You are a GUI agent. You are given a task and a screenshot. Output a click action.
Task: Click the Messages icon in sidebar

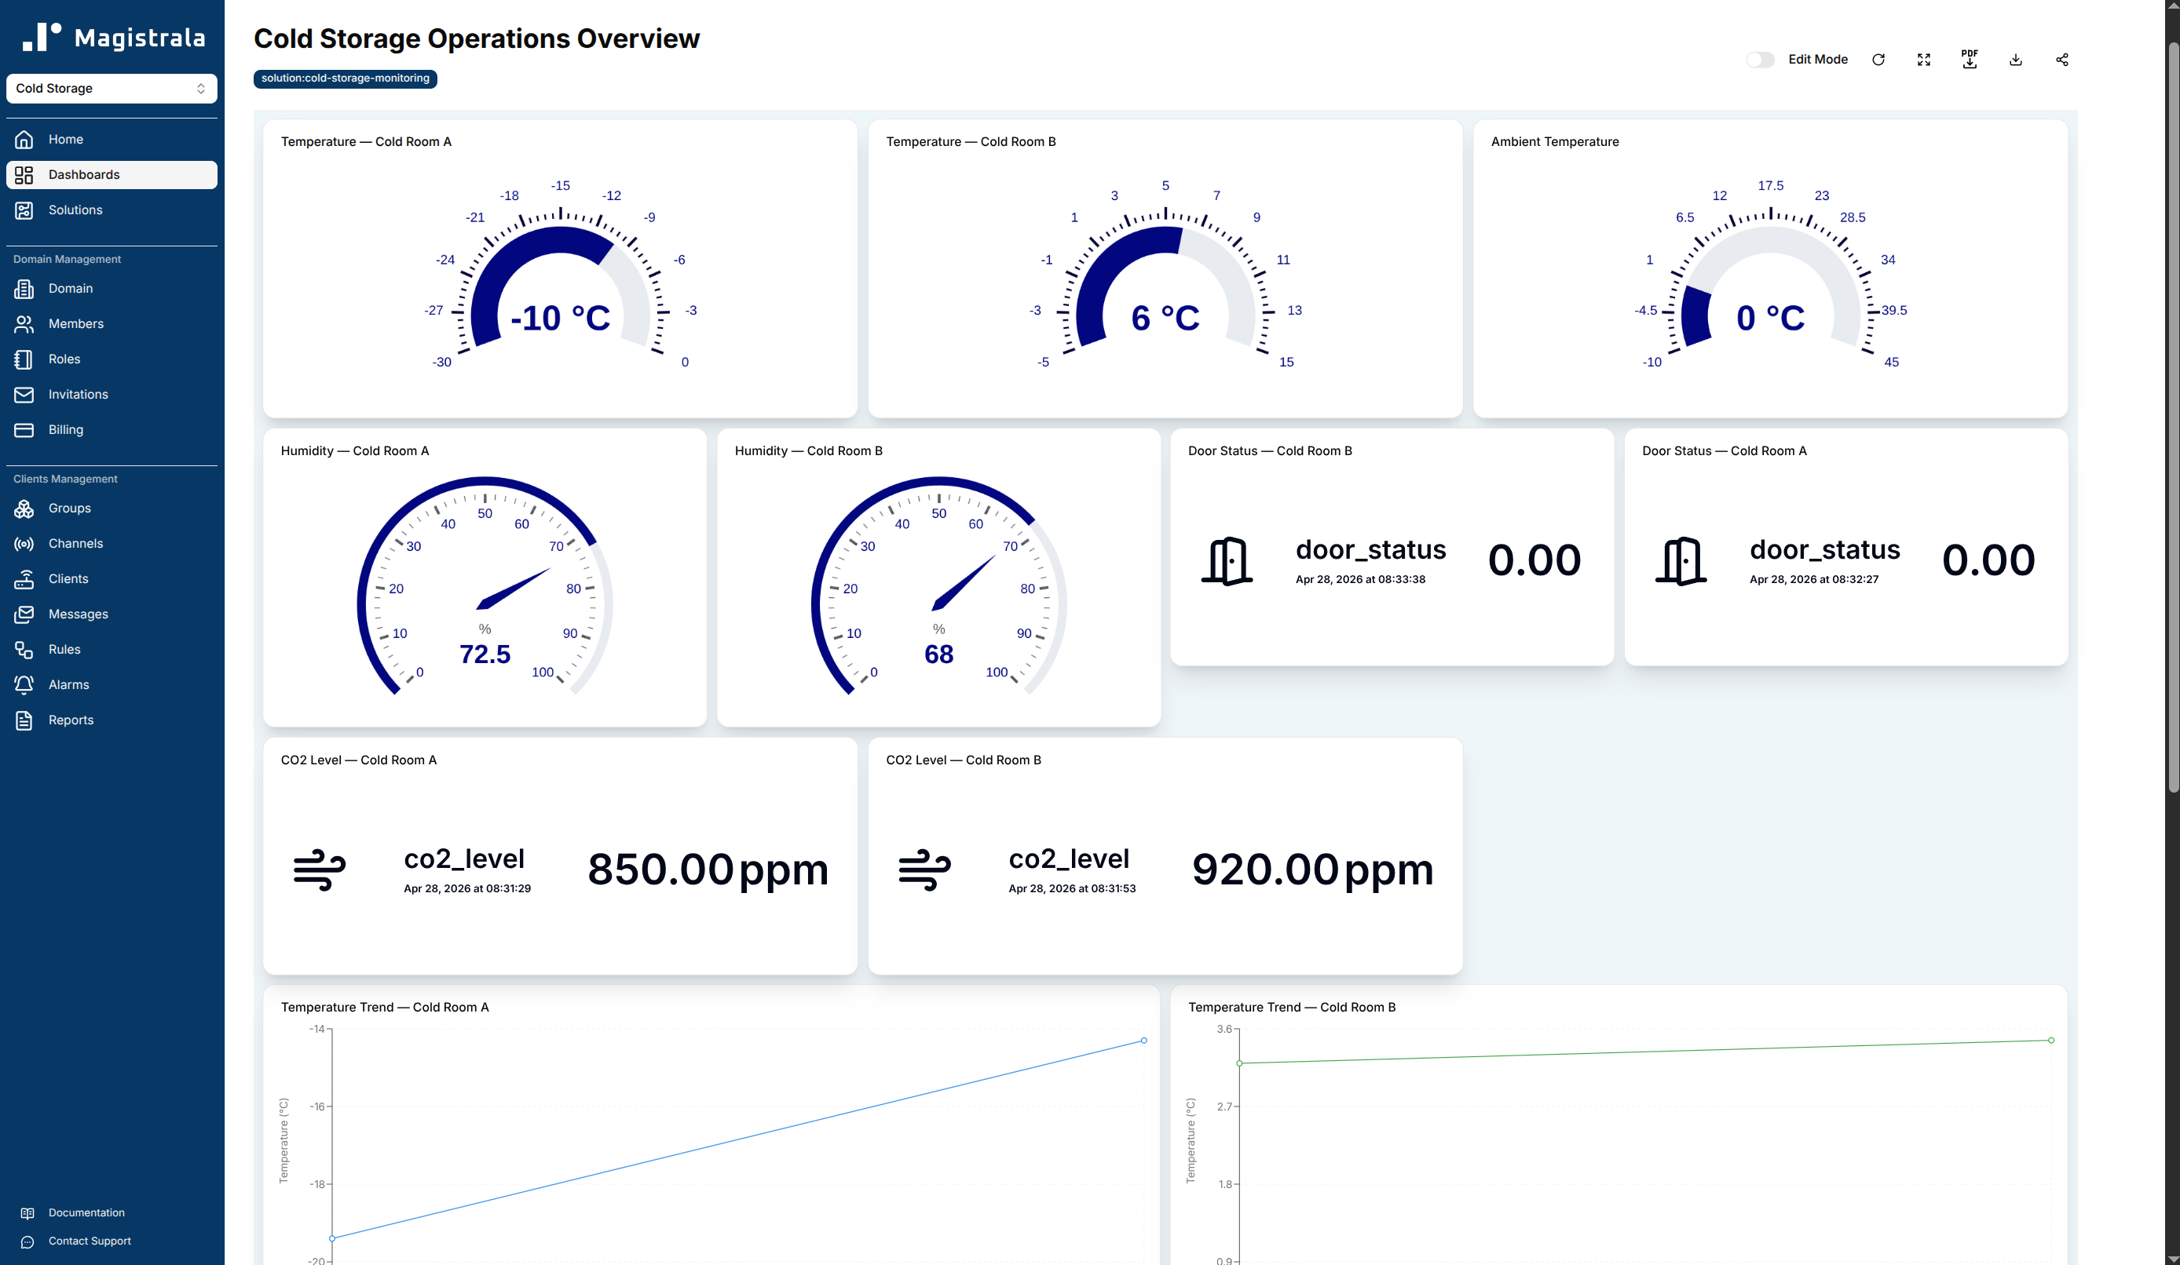[24, 614]
